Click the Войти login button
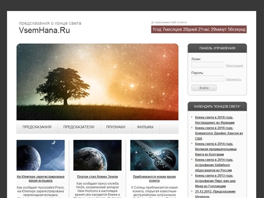The image size is (264, 198). [204, 88]
